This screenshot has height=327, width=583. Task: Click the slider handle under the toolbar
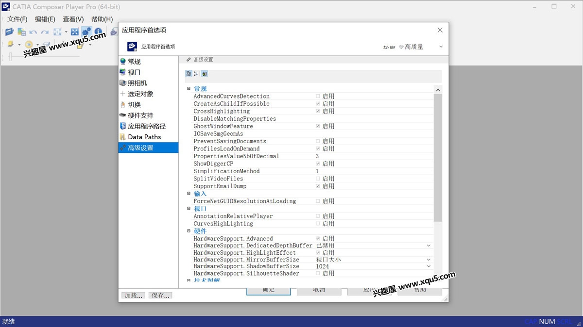(x=10, y=57)
